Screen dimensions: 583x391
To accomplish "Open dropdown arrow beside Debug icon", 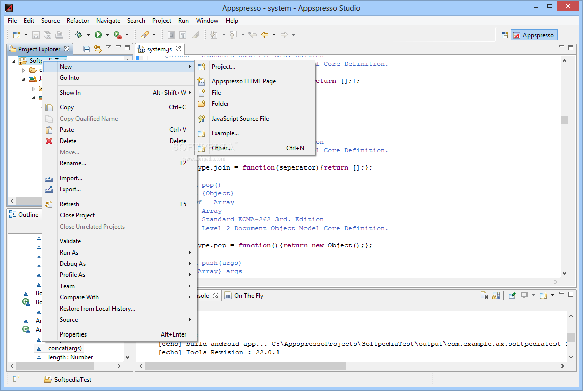I will 88,35.
